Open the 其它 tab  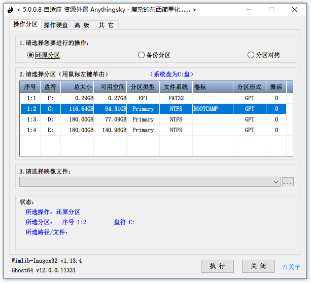(x=106, y=25)
